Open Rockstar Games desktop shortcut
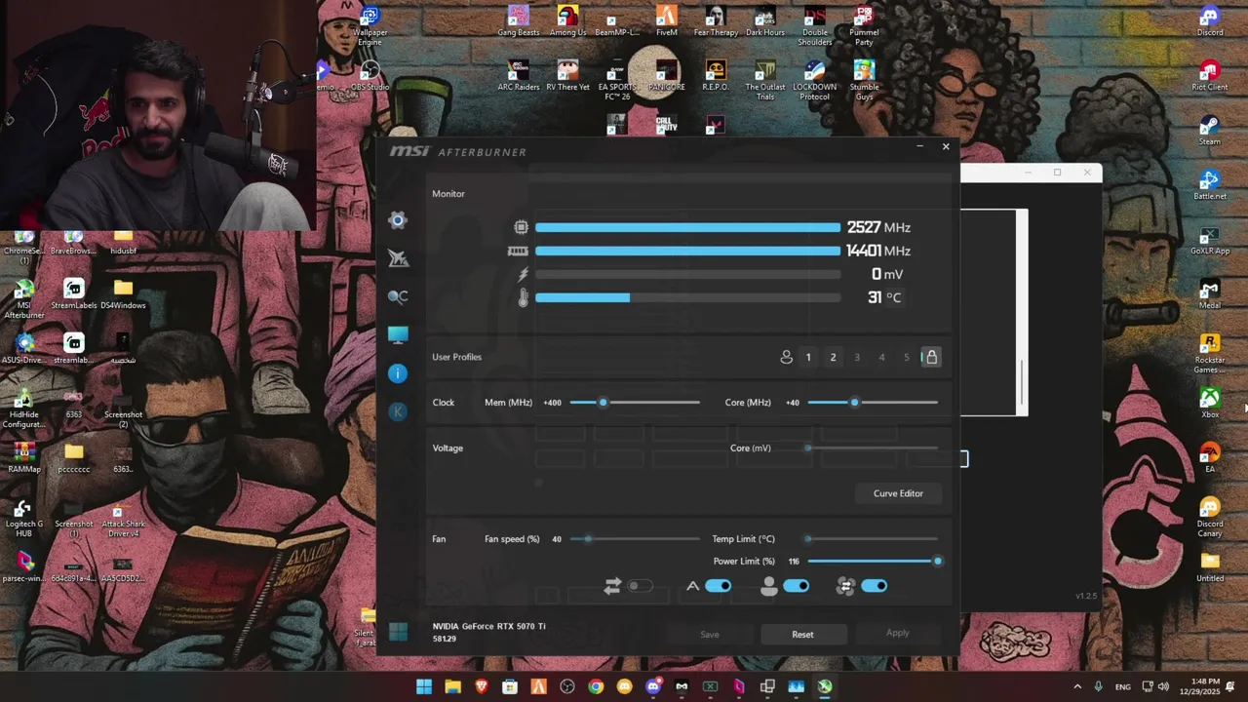This screenshot has width=1248, height=702. 1210,353
